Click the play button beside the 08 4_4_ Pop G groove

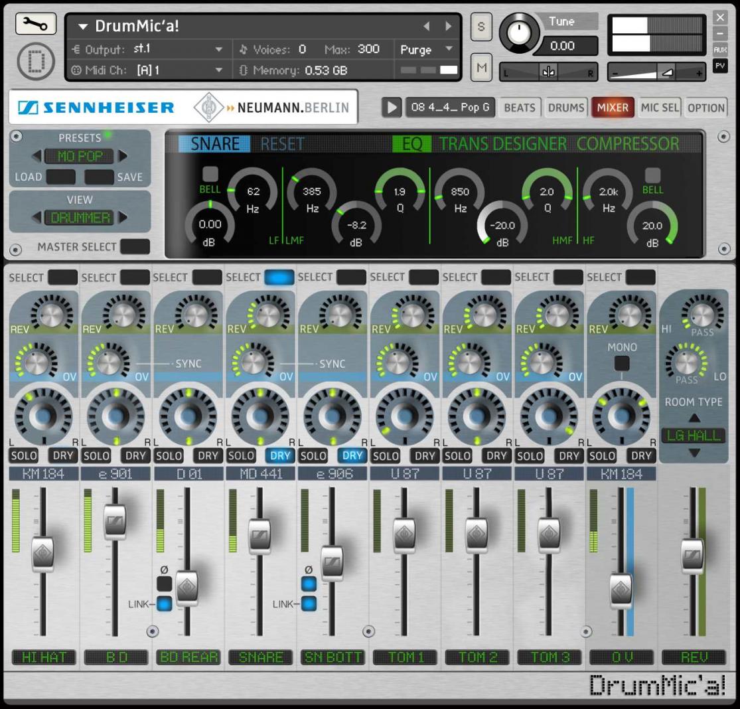tap(392, 108)
